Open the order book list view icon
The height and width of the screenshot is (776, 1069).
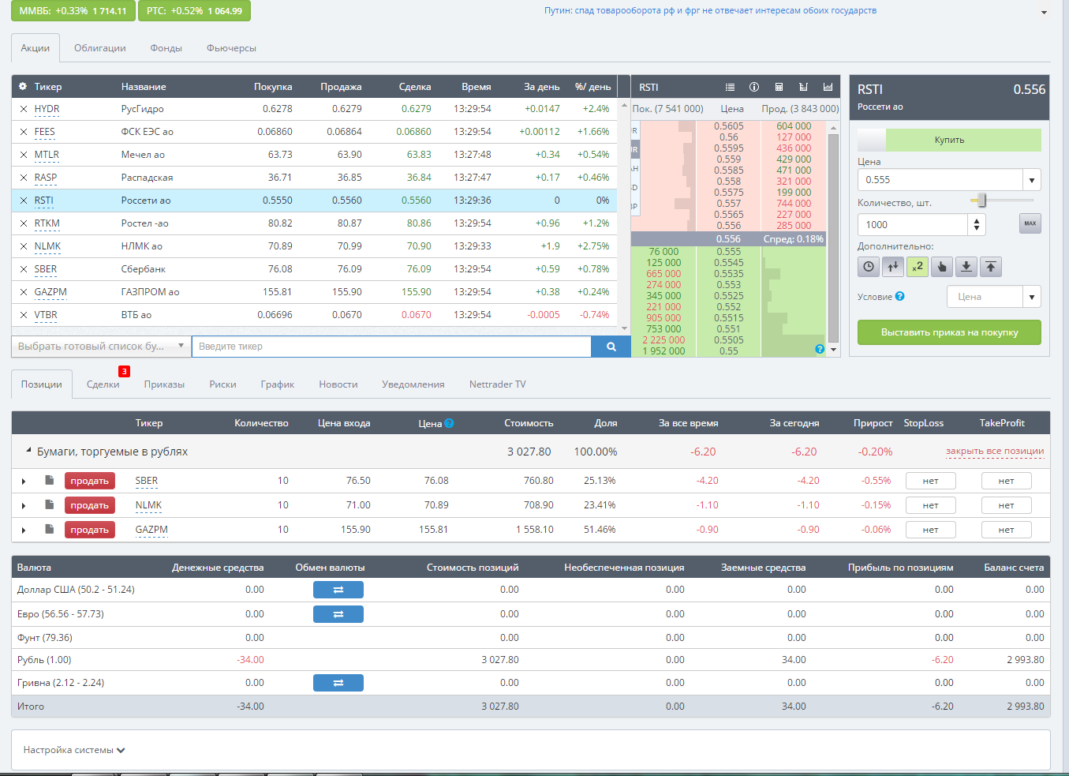point(730,87)
